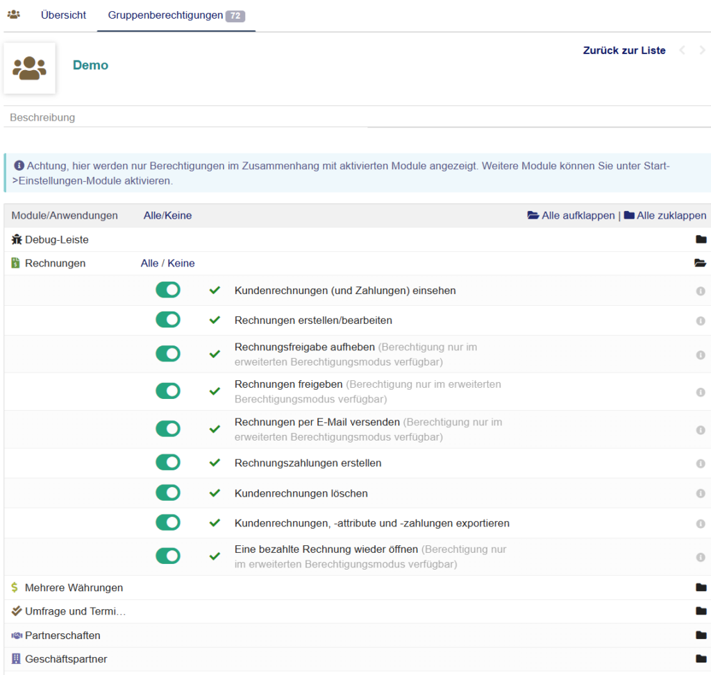The image size is (711, 675).
Task: Expand the Debug-Leiste folder
Action: tap(701, 239)
